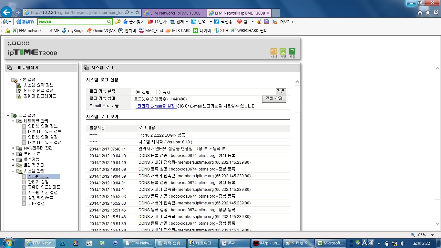
Task: Click the browser address bar URL
Action: (77, 13)
